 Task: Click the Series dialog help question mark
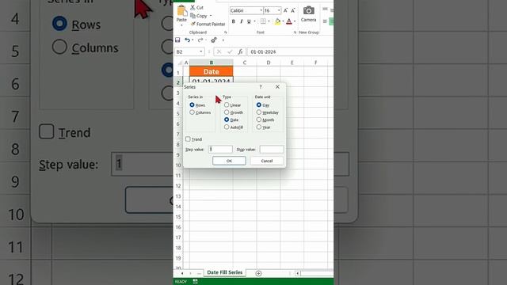click(x=261, y=86)
